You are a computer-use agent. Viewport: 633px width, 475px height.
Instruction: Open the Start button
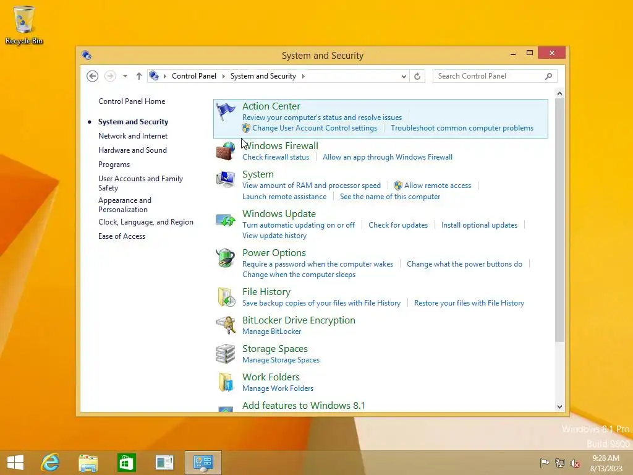click(x=15, y=463)
